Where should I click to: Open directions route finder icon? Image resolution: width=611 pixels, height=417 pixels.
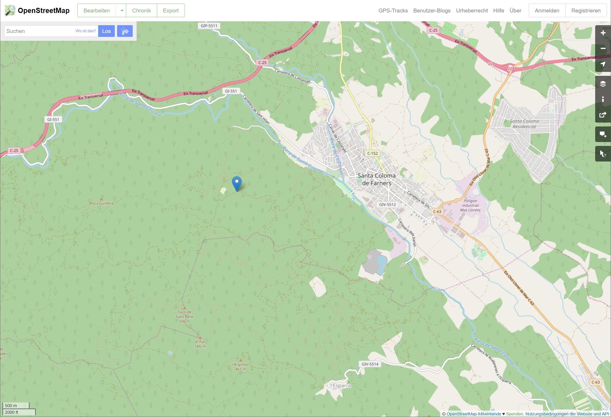point(125,31)
